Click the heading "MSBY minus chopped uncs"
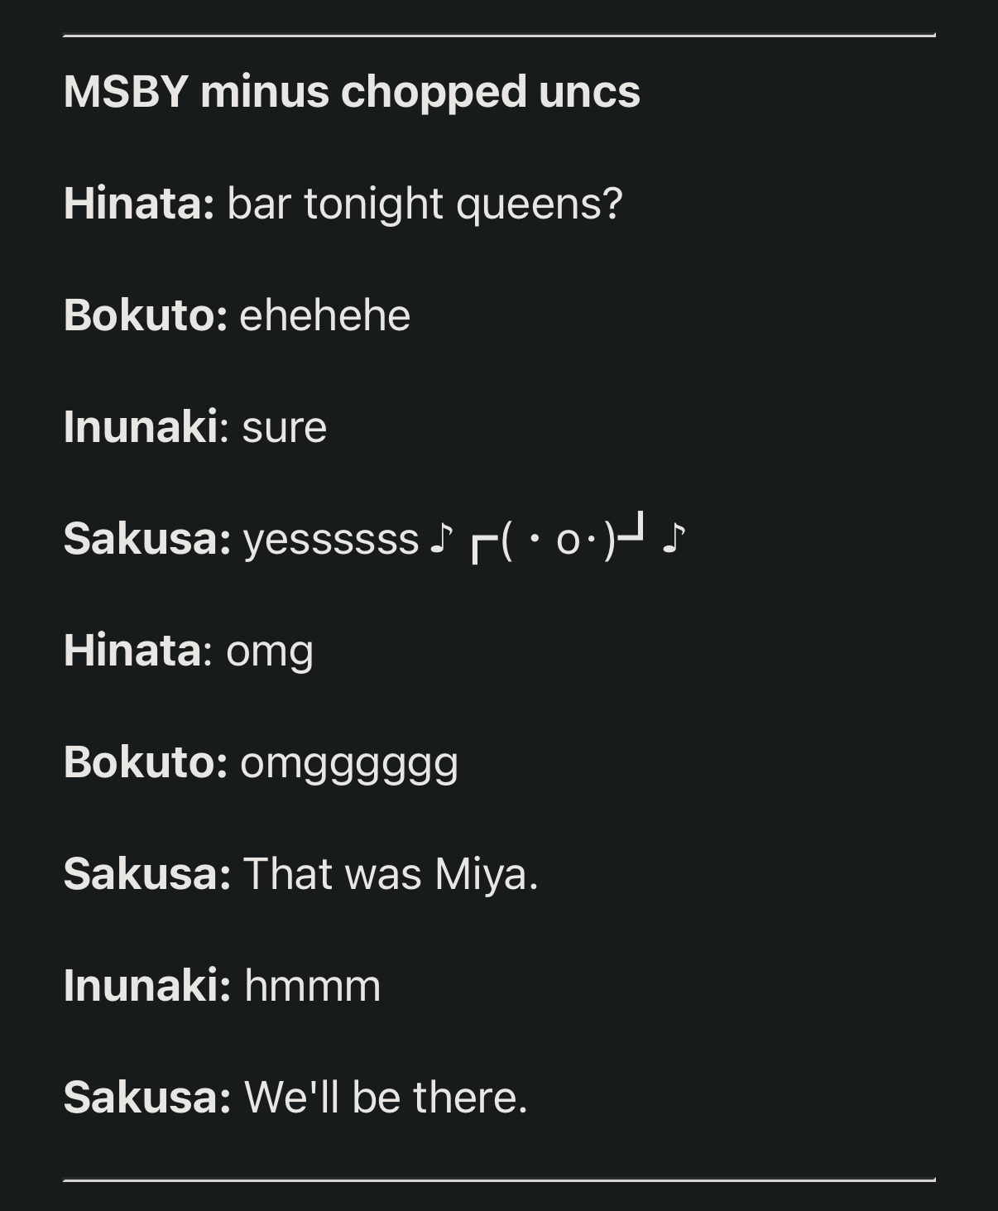This screenshot has height=1211, width=998. point(352,91)
